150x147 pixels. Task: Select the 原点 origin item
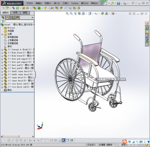pyautogui.click(x=8, y=47)
